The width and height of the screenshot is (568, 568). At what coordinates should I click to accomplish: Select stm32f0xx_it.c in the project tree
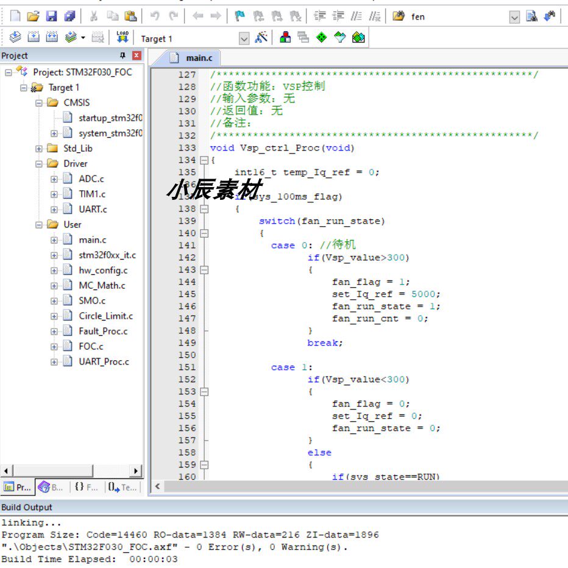107,255
